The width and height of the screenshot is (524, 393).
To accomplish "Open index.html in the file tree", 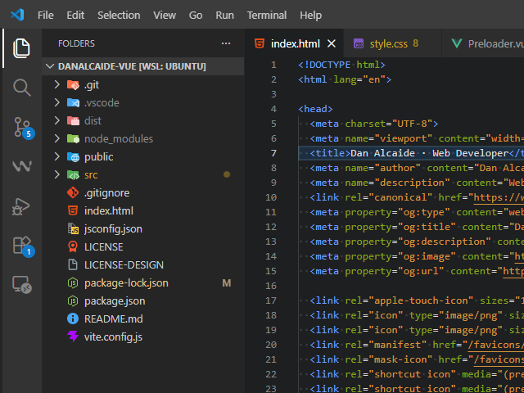I will pos(143,211).
